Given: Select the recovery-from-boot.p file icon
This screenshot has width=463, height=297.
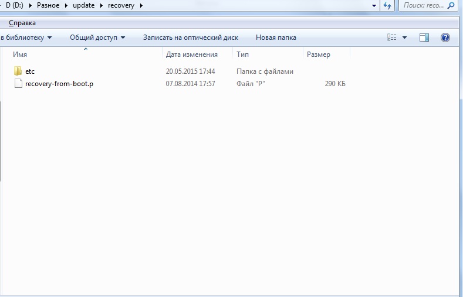Looking at the screenshot, I should tap(18, 84).
